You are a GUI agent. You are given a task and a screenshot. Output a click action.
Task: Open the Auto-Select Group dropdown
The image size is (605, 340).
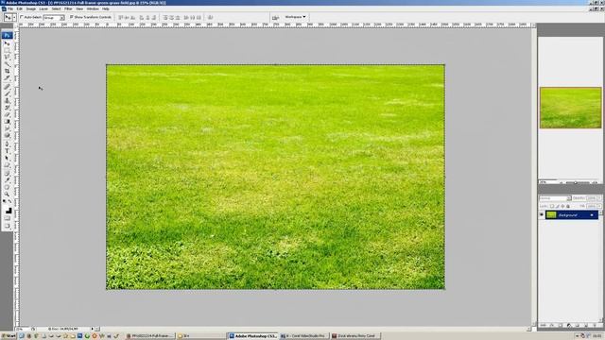[54, 18]
